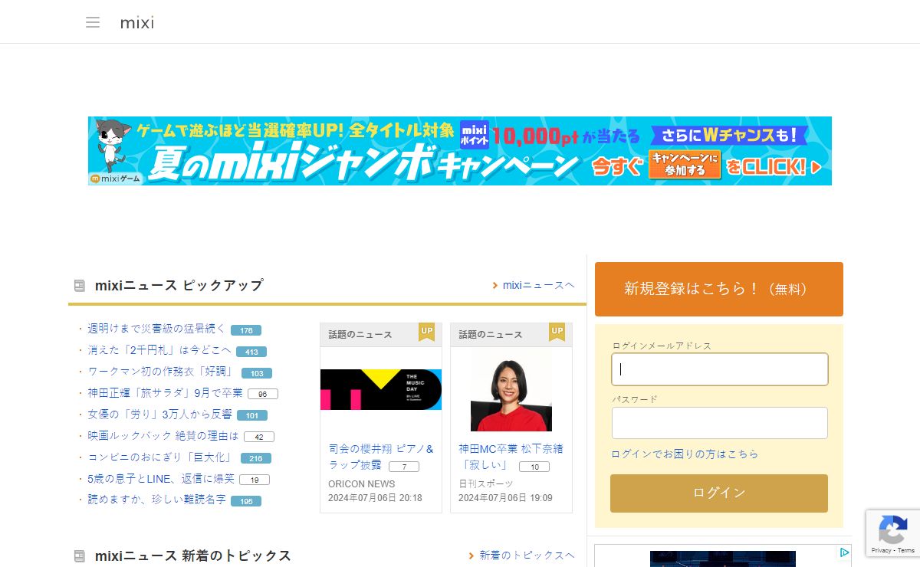Image resolution: width=920 pixels, height=567 pixels.
Task: Open 週明けまで災害級の猛暑続く news item
Action: pos(157,329)
